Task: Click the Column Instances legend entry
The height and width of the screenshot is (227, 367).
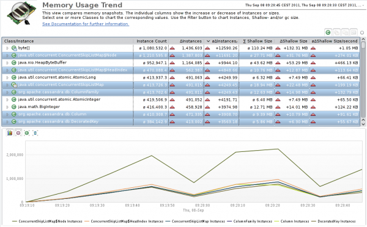Action: coord(291,222)
